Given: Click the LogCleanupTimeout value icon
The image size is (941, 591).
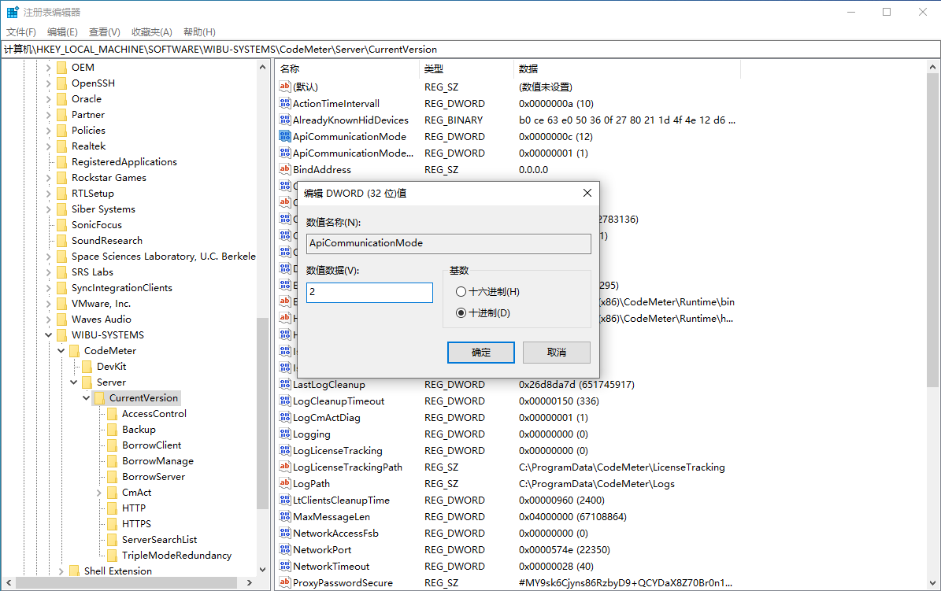Looking at the screenshot, I should [x=285, y=401].
